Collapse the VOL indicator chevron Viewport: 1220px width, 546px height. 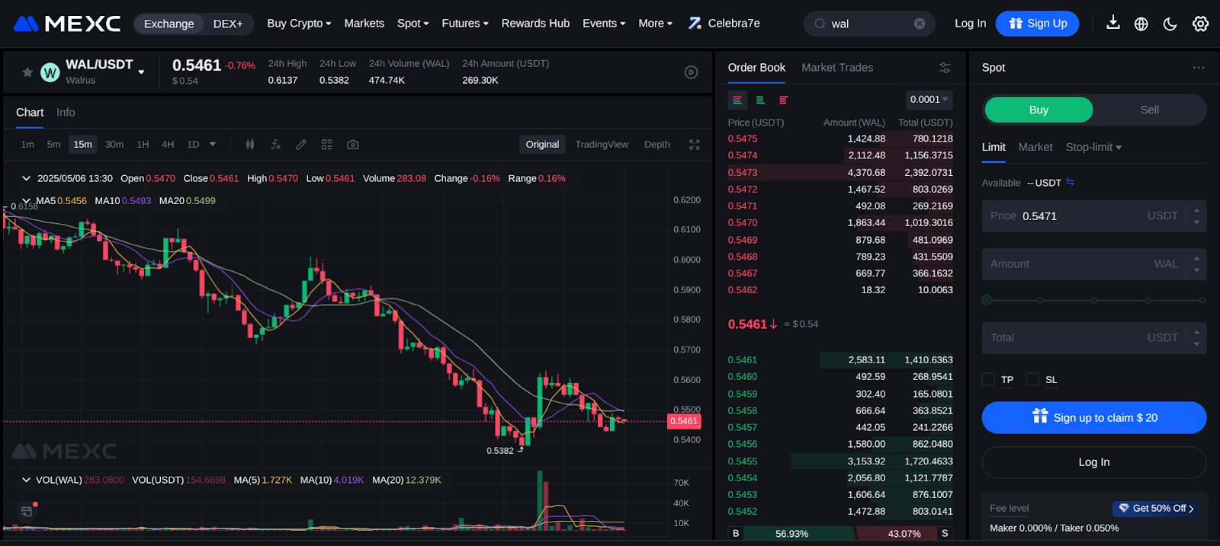[26, 480]
